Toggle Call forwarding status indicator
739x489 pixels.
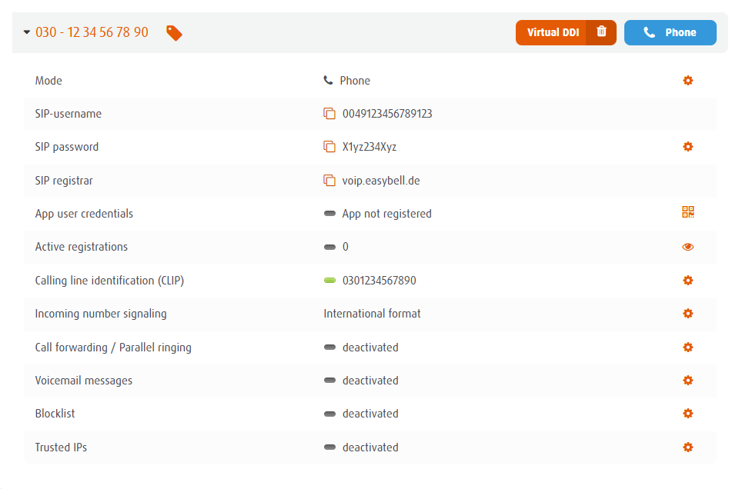(329, 348)
